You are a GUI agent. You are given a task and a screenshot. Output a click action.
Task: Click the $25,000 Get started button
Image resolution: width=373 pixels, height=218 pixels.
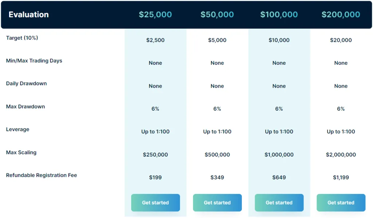[x=155, y=203]
